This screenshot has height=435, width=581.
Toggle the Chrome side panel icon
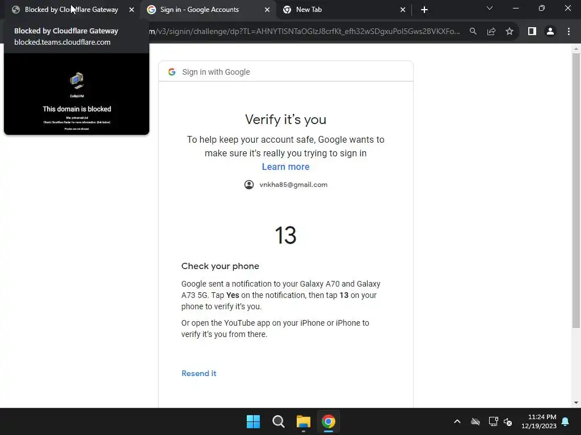point(532,32)
